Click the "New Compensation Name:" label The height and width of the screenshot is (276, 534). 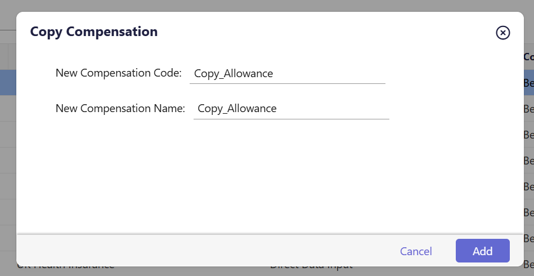click(x=120, y=109)
